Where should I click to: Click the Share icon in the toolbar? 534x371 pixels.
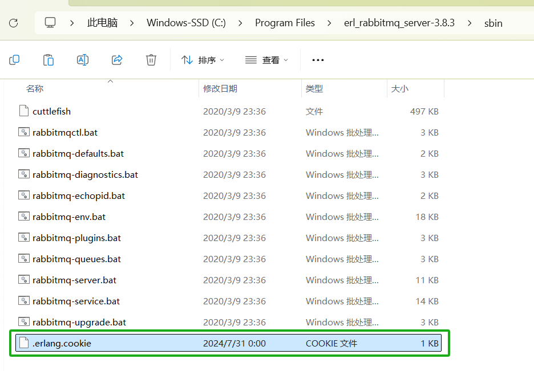(117, 60)
